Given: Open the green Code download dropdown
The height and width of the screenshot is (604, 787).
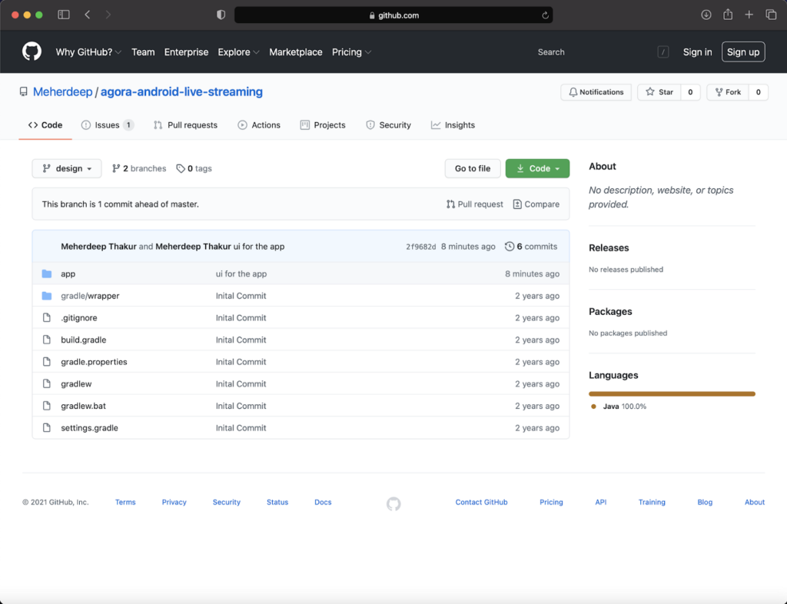Looking at the screenshot, I should [x=537, y=168].
